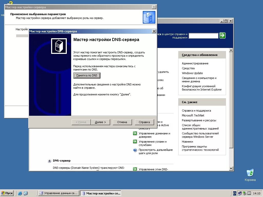The width and height of the screenshot is (263, 197).
Task: Click arrow icon next to Управление доменами и доверием
Action: point(135,133)
